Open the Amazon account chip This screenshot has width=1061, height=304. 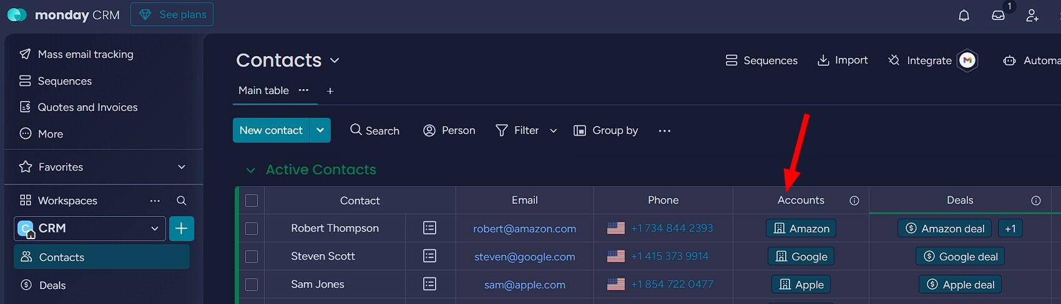click(x=801, y=229)
